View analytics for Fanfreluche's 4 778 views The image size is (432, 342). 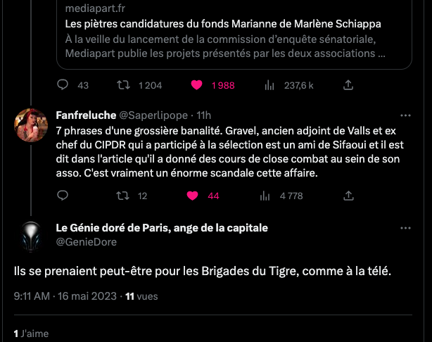pos(269,196)
